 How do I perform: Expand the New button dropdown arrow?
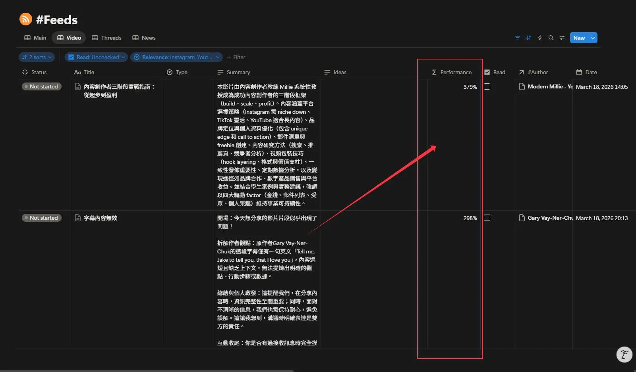593,38
